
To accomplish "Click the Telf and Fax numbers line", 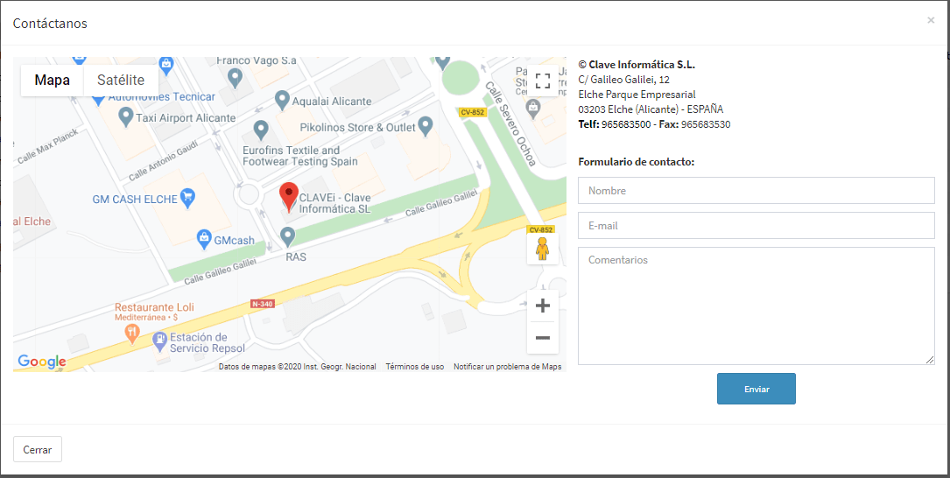I will pyautogui.click(x=654, y=124).
